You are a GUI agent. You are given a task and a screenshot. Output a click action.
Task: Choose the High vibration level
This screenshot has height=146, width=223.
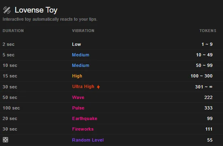tap(77, 76)
